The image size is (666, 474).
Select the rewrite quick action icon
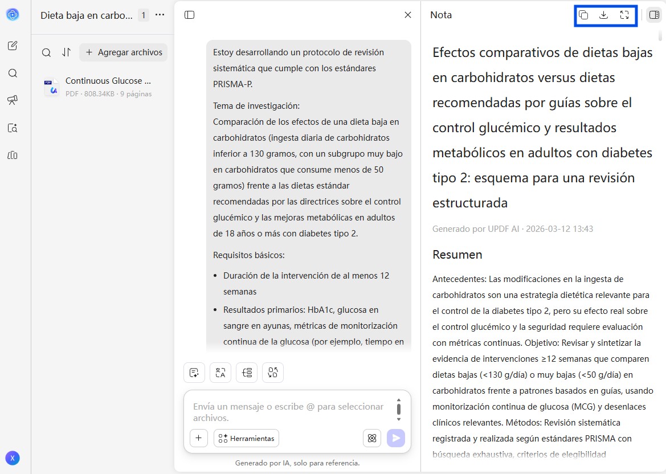(x=273, y=372)
